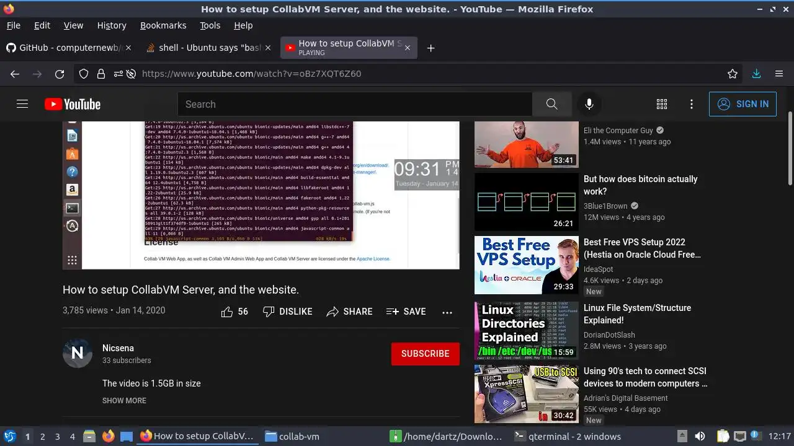Open the View menu
794x446 pixels.
tap(73, 25)
